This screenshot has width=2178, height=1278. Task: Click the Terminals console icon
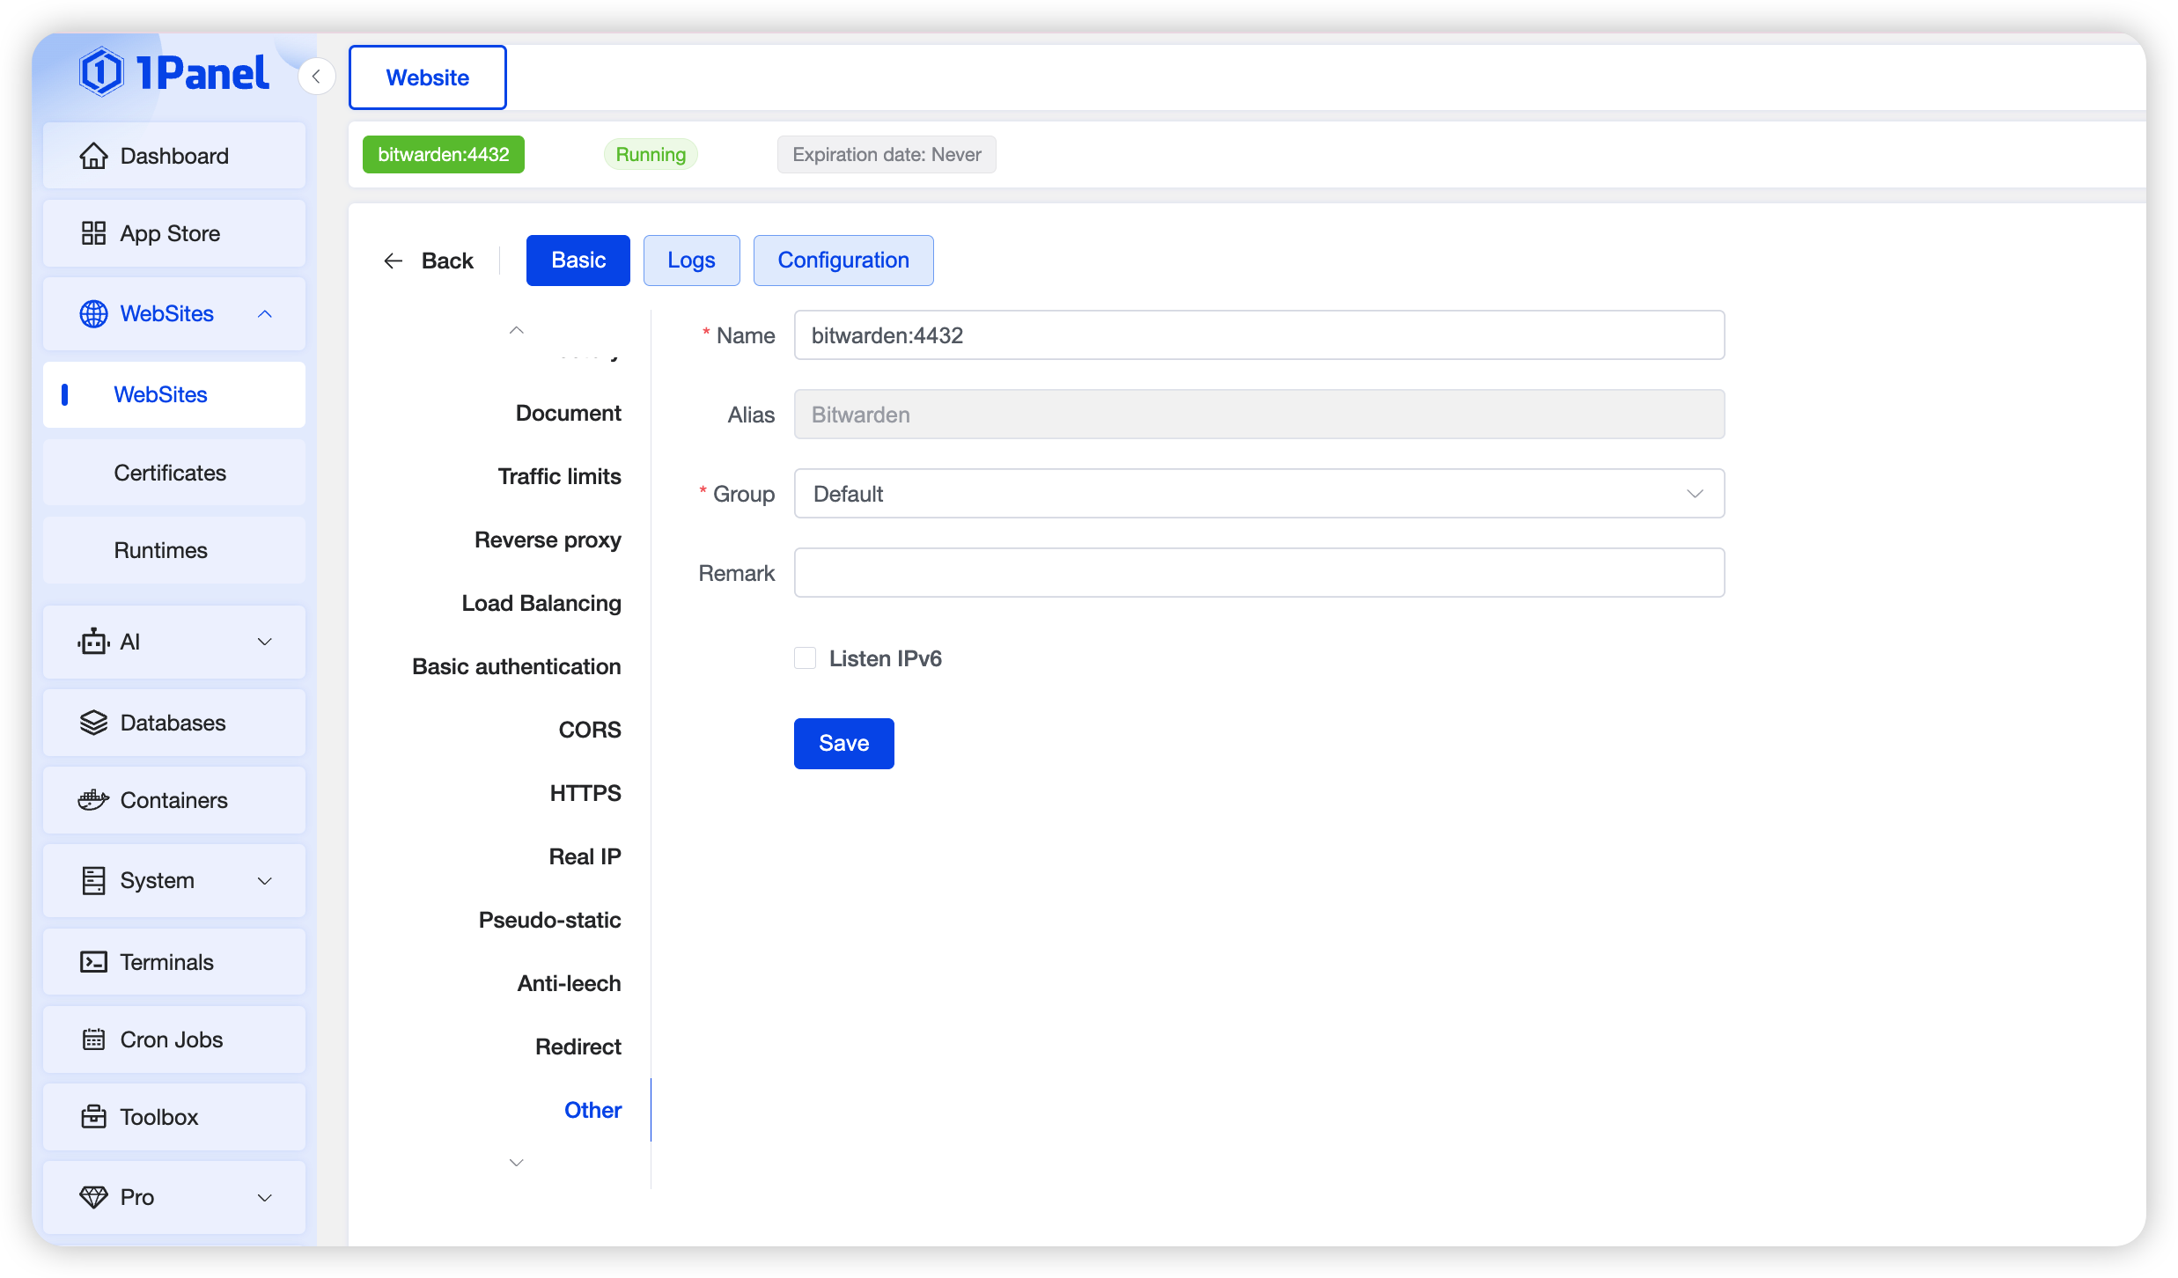coord(93,962)
